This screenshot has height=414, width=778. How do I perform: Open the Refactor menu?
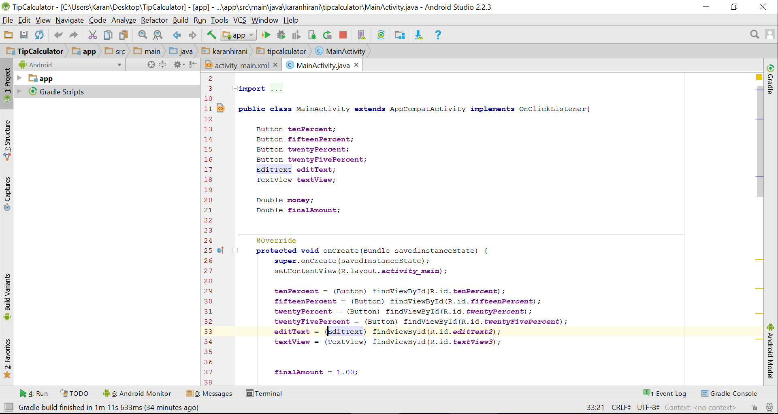pos(154,20)
